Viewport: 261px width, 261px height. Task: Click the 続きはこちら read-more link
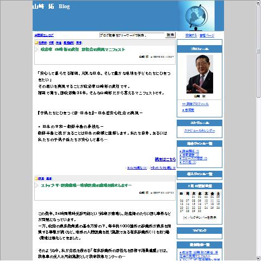point(165,159)
